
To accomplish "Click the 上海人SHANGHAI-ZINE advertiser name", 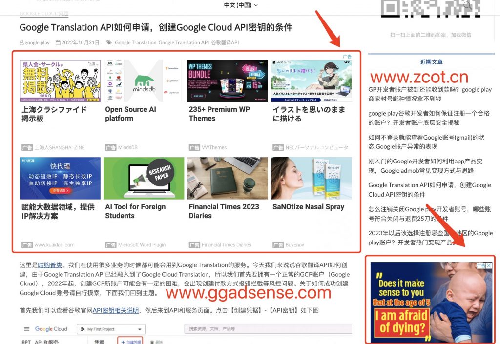I will point(60,148).
